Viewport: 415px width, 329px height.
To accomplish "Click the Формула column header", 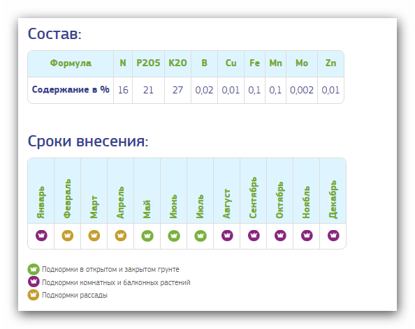I will (71, 63).
